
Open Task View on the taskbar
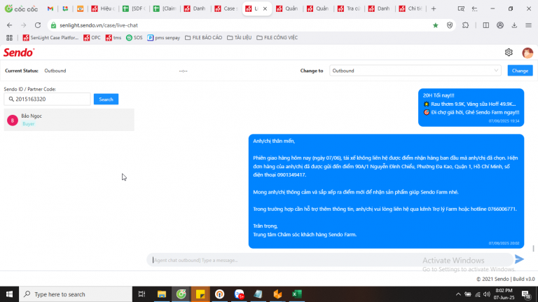point(142,294)
